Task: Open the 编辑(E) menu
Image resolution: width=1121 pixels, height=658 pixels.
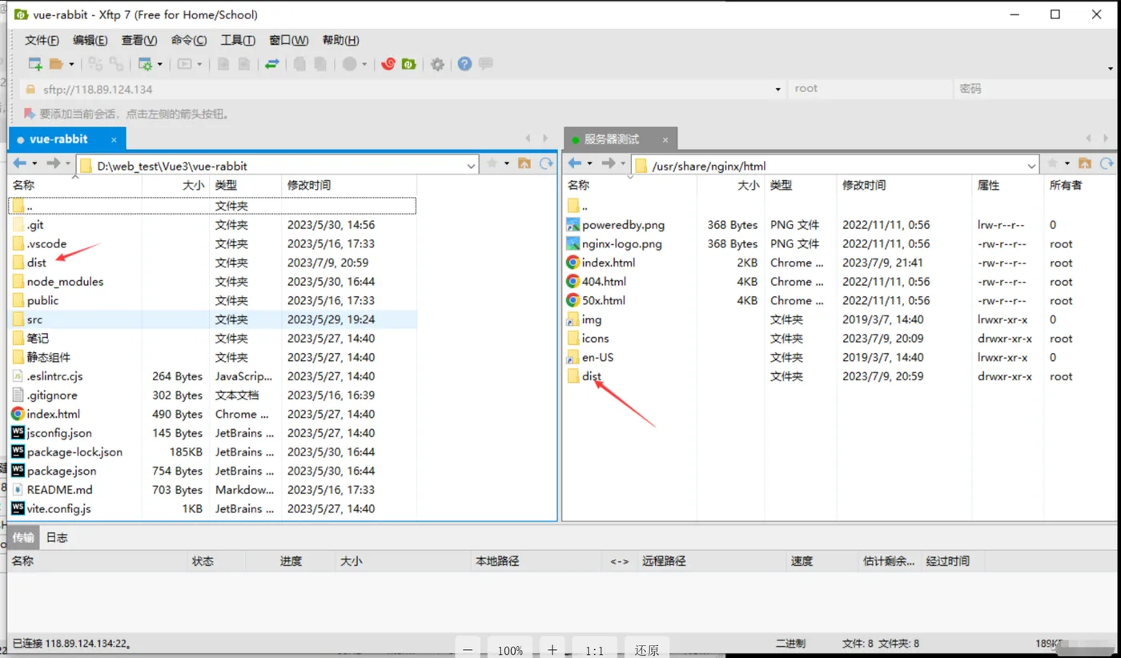Action: pyautogui.click(x=90, y=40)
